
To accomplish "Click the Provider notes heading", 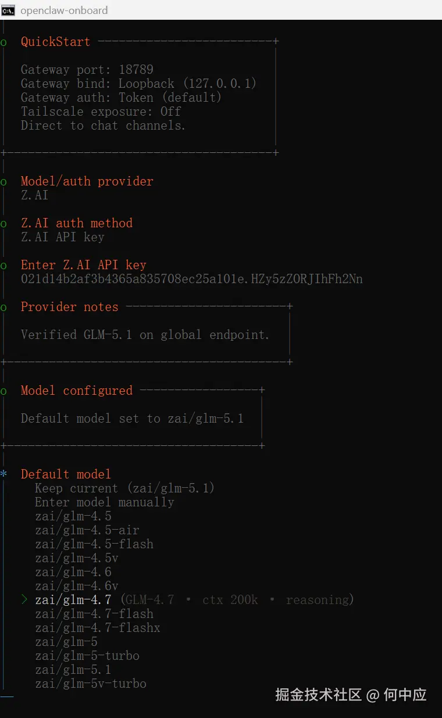I will [x=69, y=307].
